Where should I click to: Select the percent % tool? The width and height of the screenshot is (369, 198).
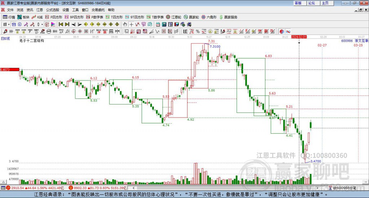[198, 31]
